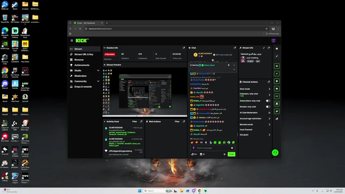This screenshot has height=194, width=345.
Task: Open VALORANT desktop shortcut
Action: [25, 71]
